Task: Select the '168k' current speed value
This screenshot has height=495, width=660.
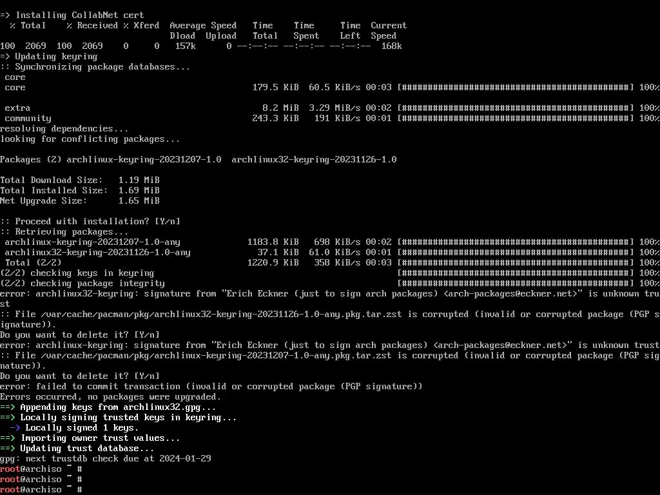Action: pyautogui.click(x=391, y=46)
